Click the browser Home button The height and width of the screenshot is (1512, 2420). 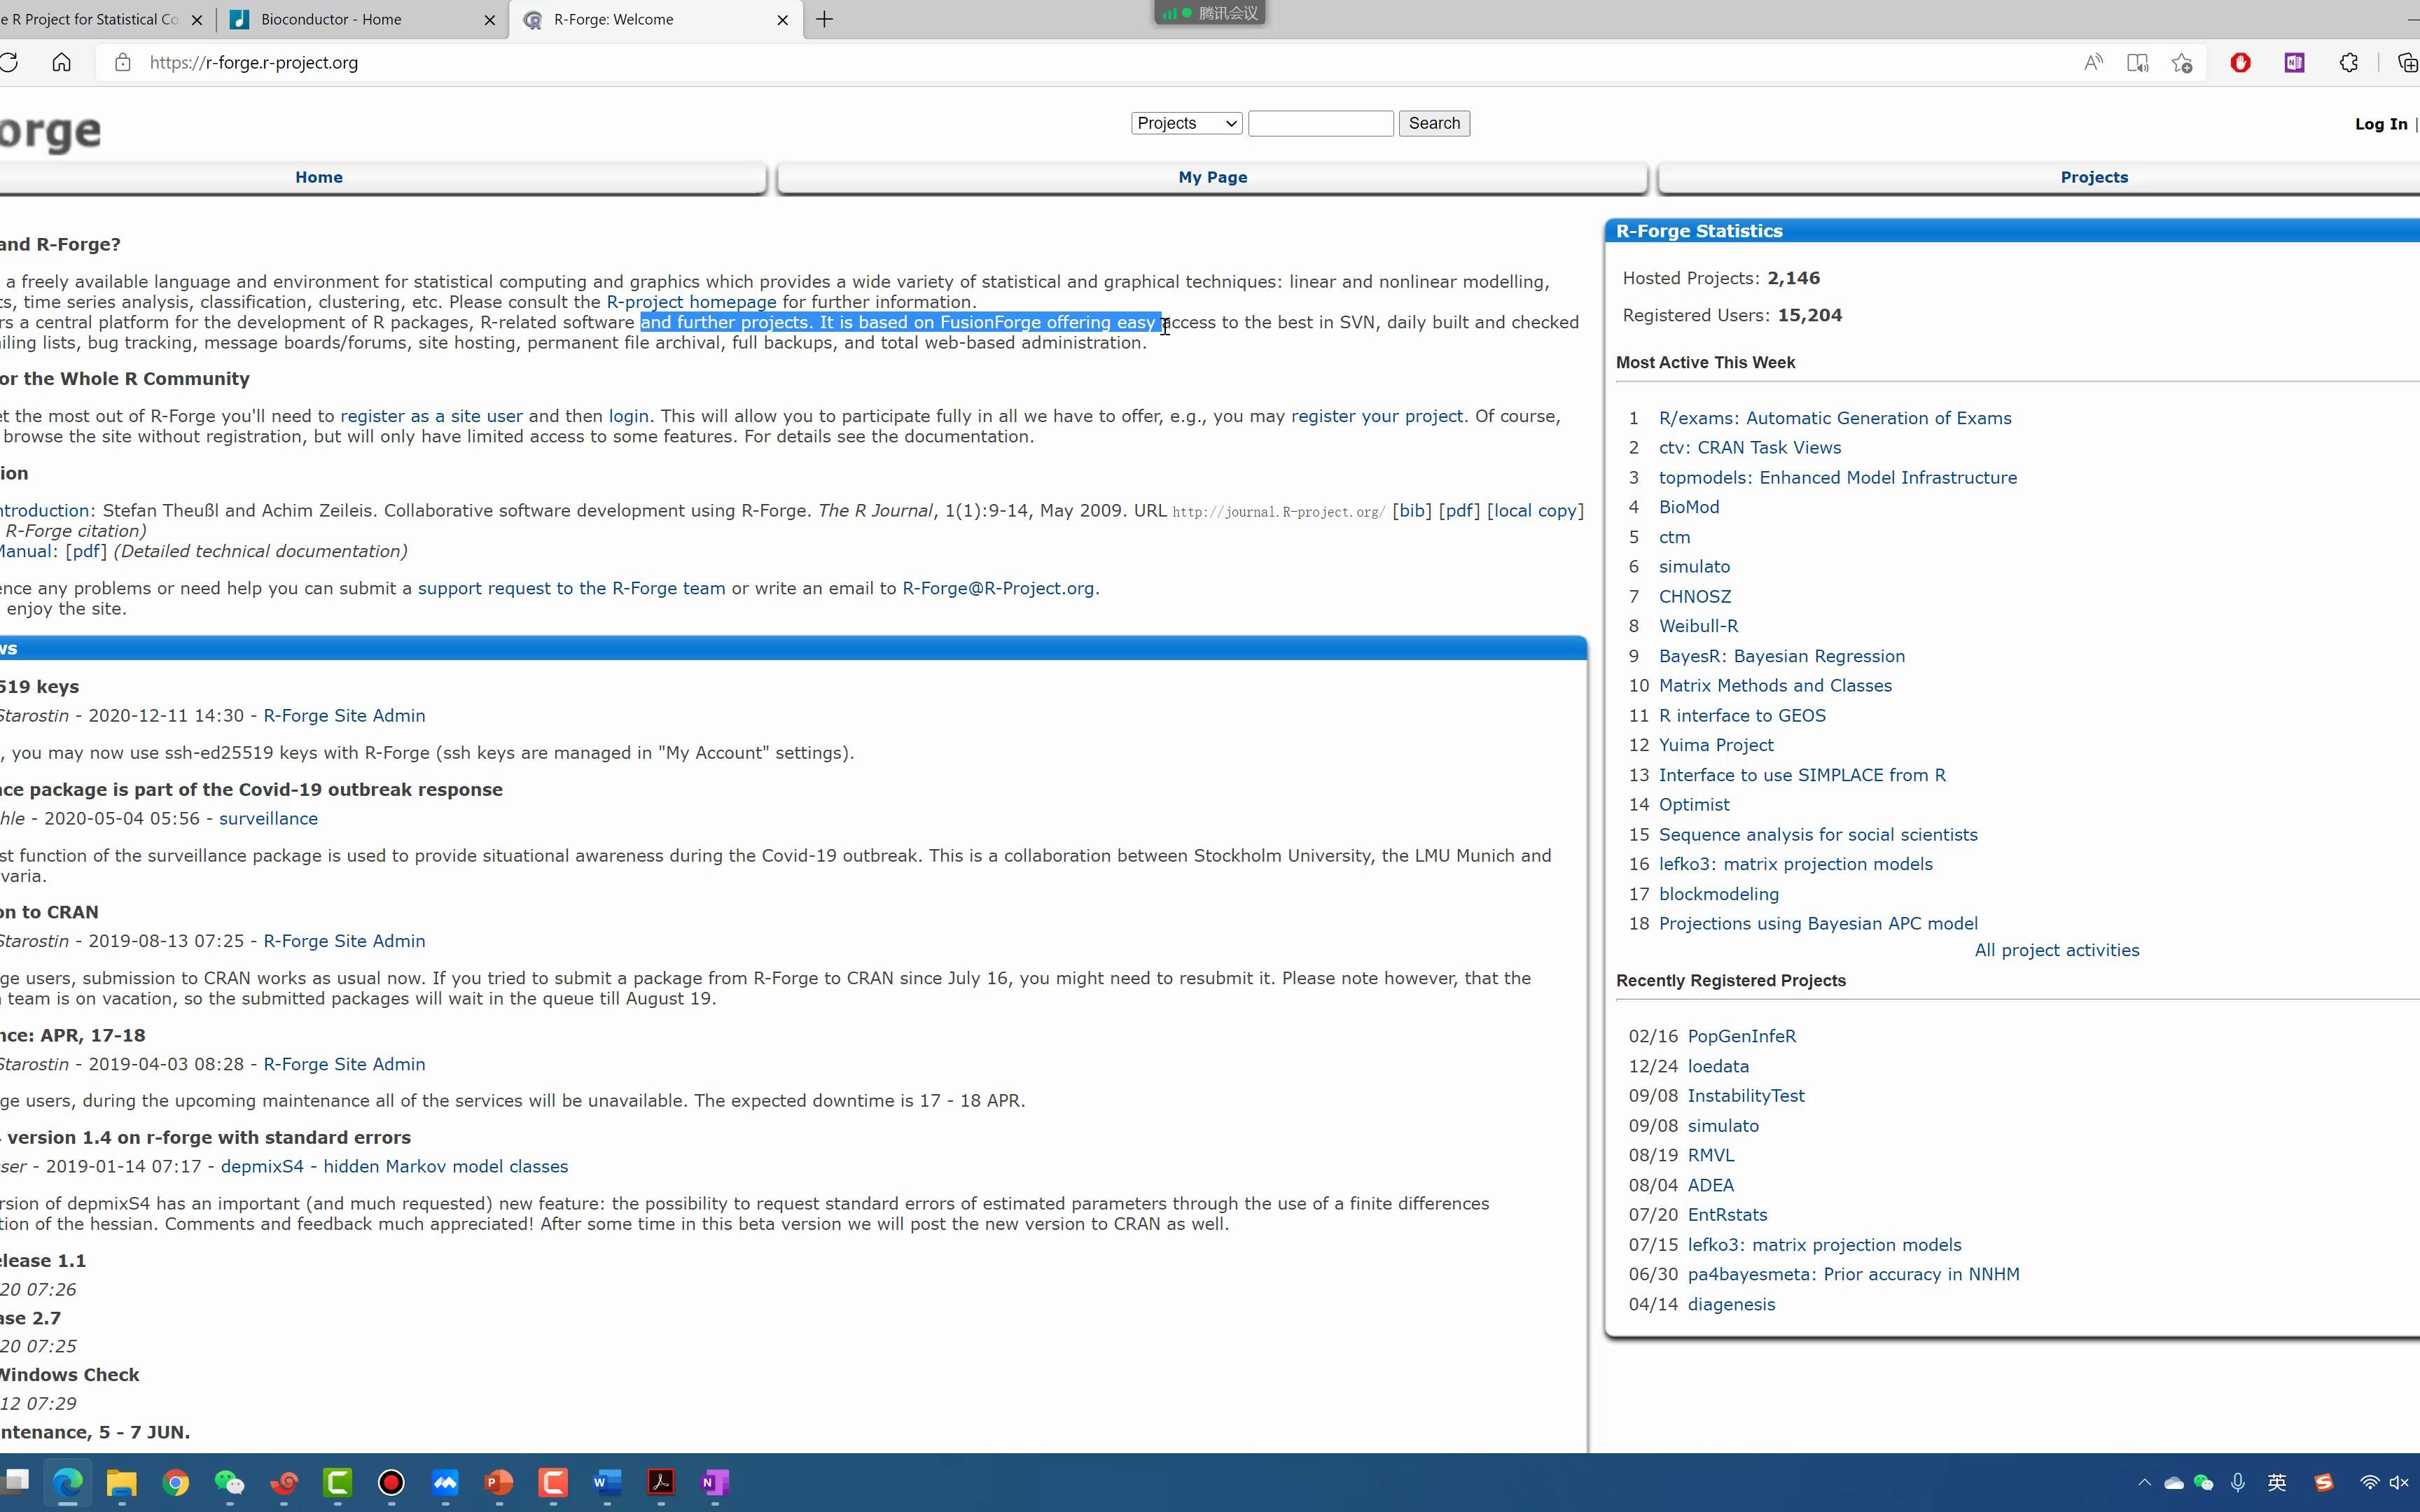tap(62, 63)
